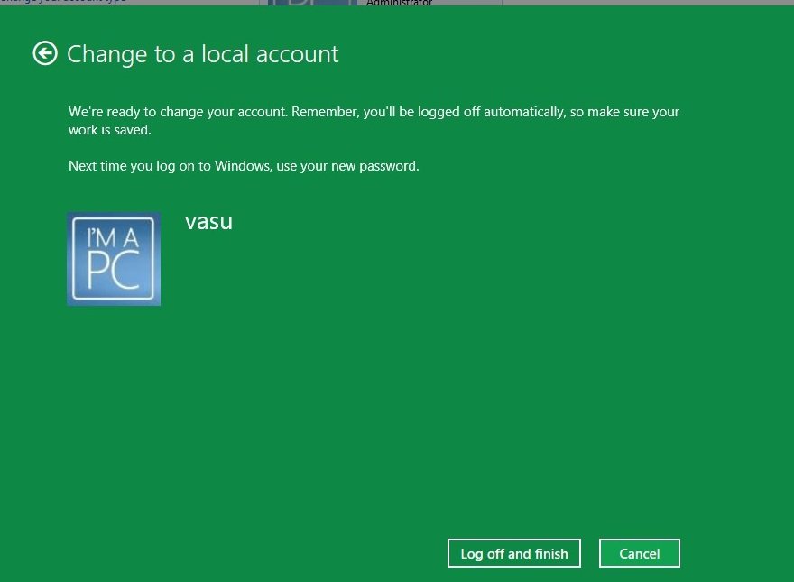The width and height of the screenshot is (794, 582).
Task: Click the back arrow icon
Action: coord(45,54)
